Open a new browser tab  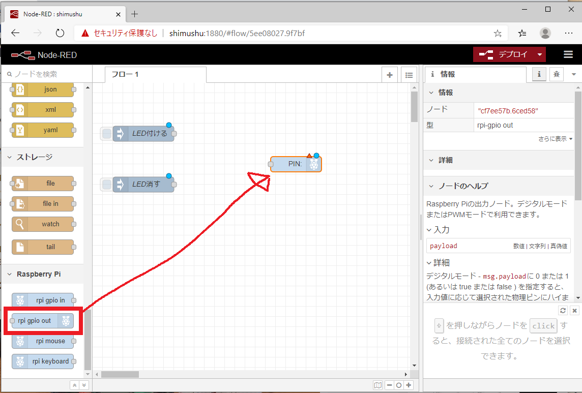click(x=134, y=14)
